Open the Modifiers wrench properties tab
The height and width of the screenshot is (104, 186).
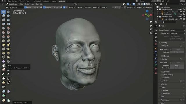(x=156, y=52)
